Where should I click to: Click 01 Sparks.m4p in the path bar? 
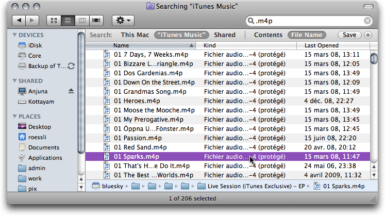[339, 186]
